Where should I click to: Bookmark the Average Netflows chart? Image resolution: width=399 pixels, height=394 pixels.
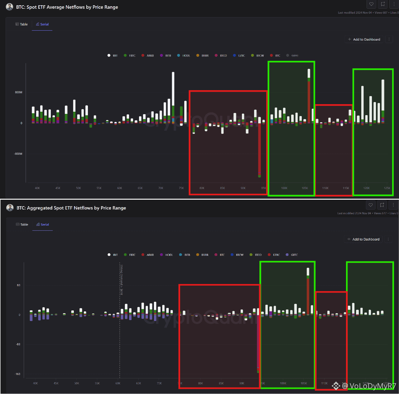pyautogui.click(x=383, y=4)
